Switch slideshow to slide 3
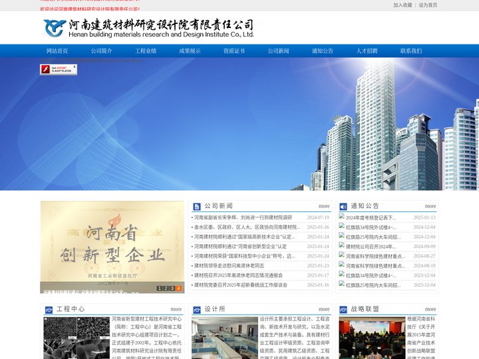 click(x=172, y=288)
